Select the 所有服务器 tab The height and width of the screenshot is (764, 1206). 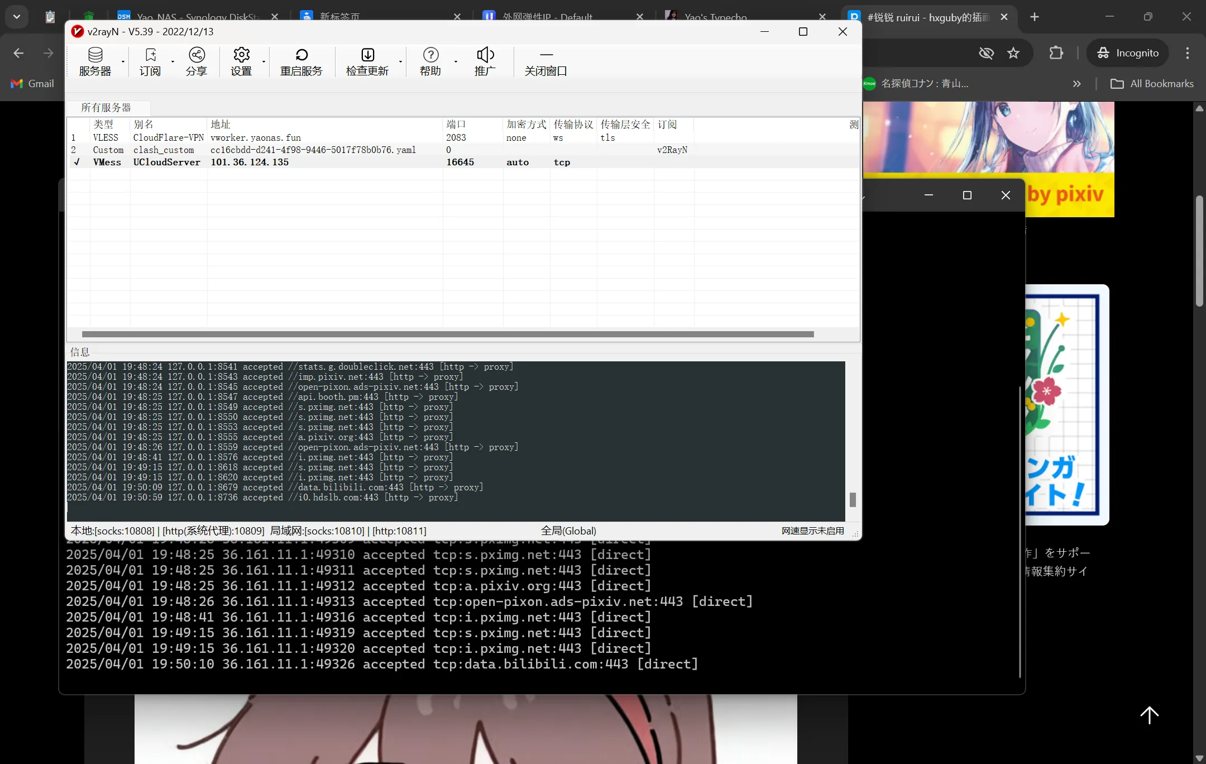tap(106, 107)
